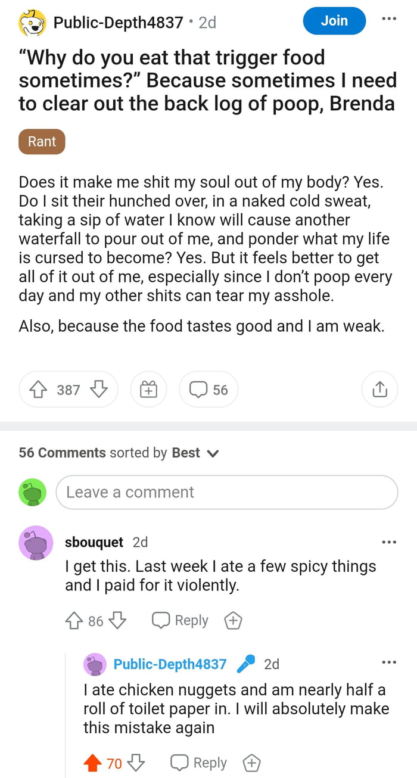
Task: Downvote the main post
Action: (x=98, y=390)
